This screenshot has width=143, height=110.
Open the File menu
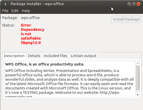pos(5,11)
